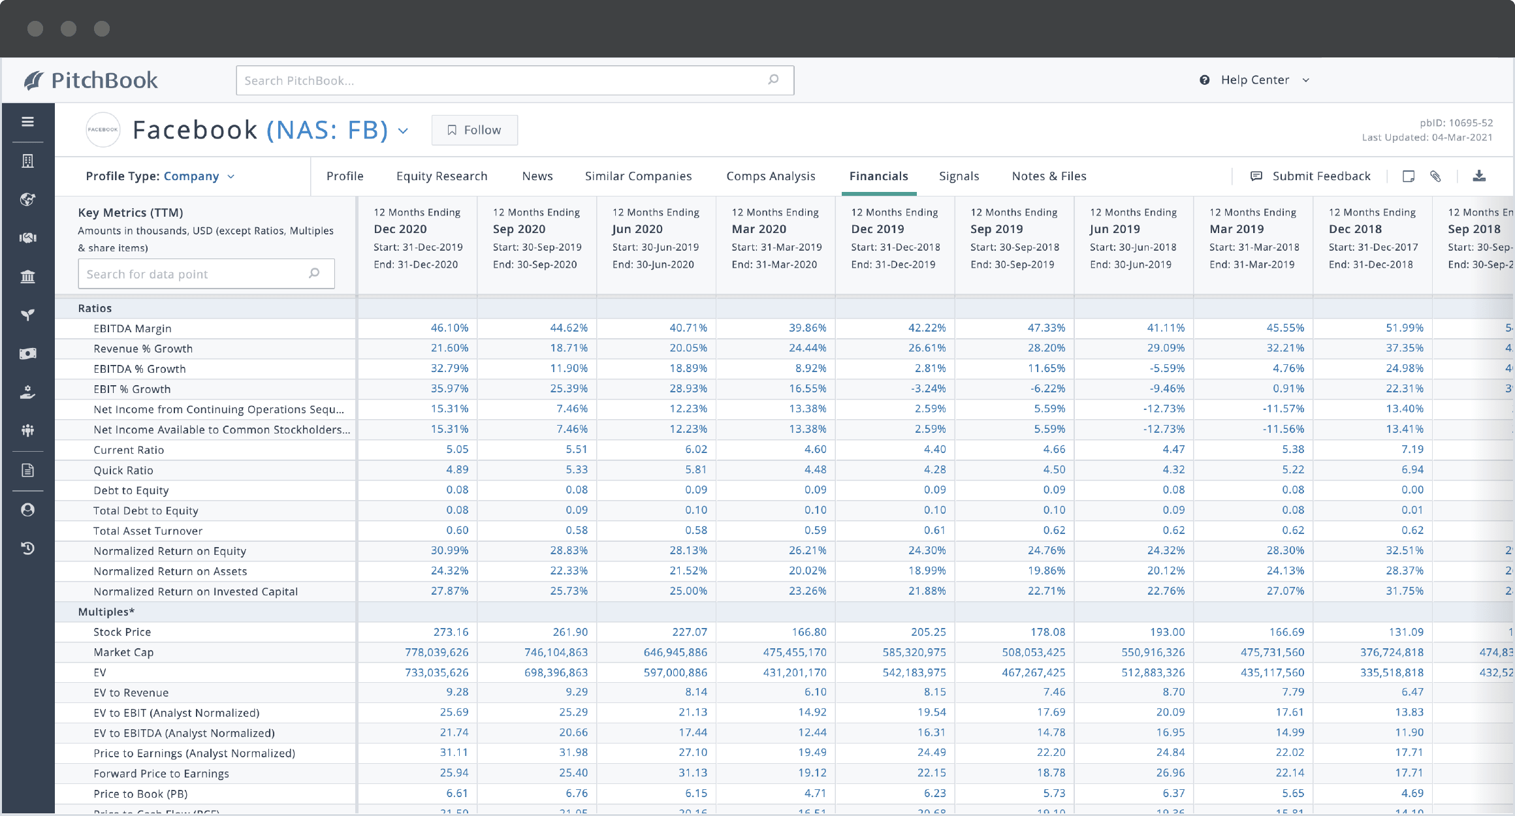Open the dashboard icon panel
This screenshot has height=816, width=1515.
pyautogui.click(x=27, y=121)
